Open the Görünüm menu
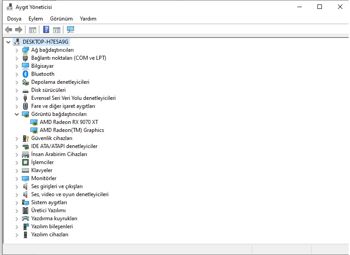 point(62,19)
